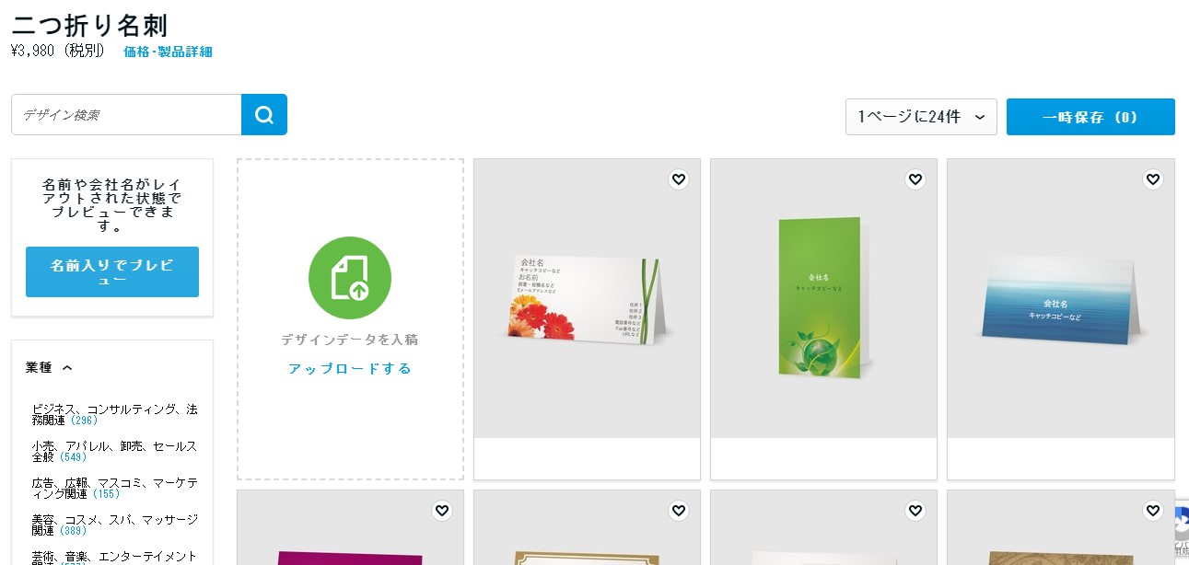1189x565 pixels.
Task: Favorite the magenta design in second row
Action: [442, 511]
